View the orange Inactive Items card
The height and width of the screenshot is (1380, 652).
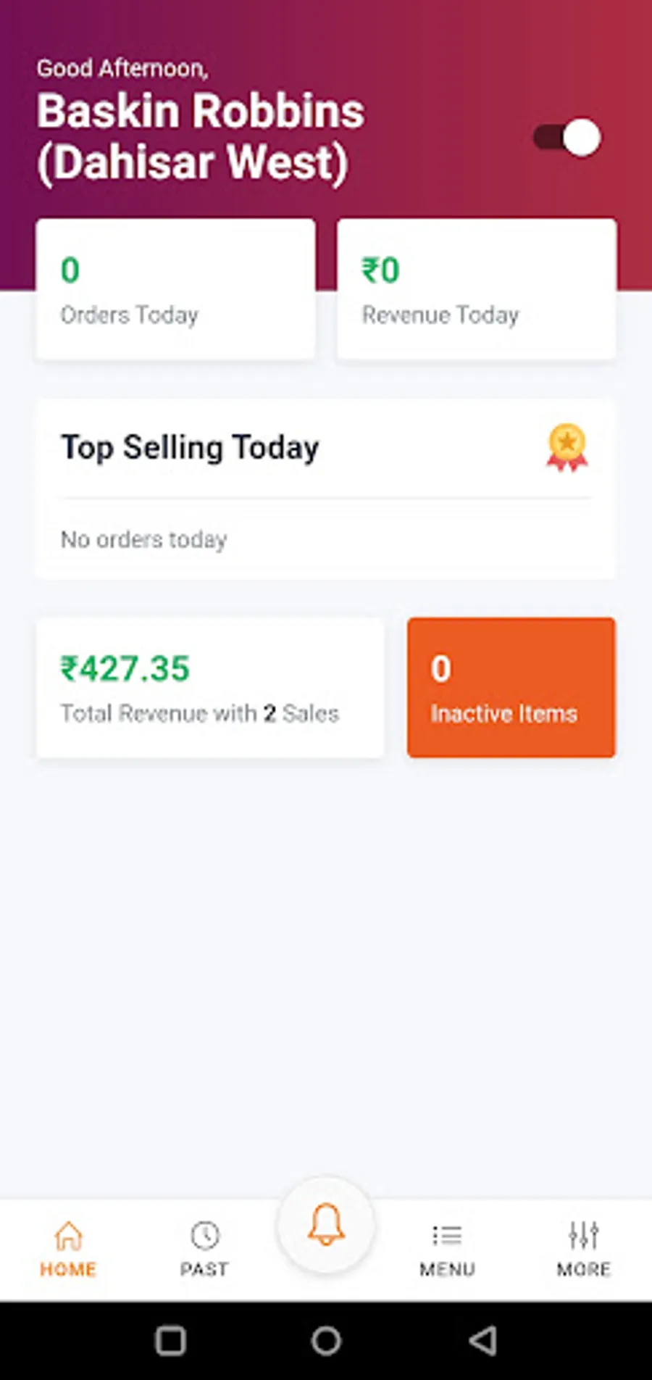click(x=511, y=688)
